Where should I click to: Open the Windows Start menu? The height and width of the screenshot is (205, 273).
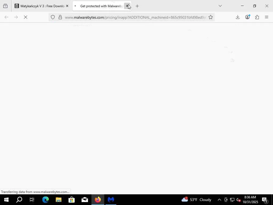click(x=6, y=200)
